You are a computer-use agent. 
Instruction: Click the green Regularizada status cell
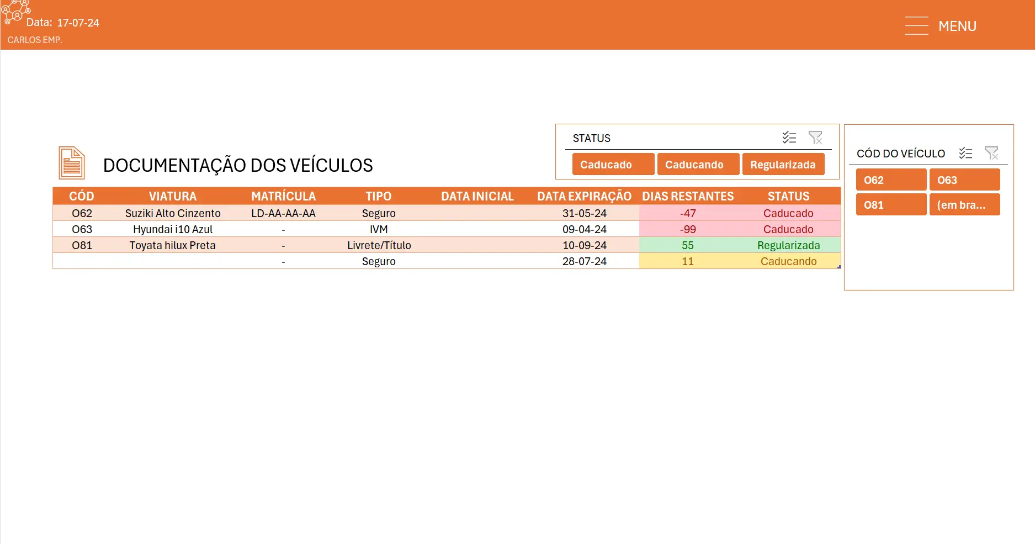(788, 245)
